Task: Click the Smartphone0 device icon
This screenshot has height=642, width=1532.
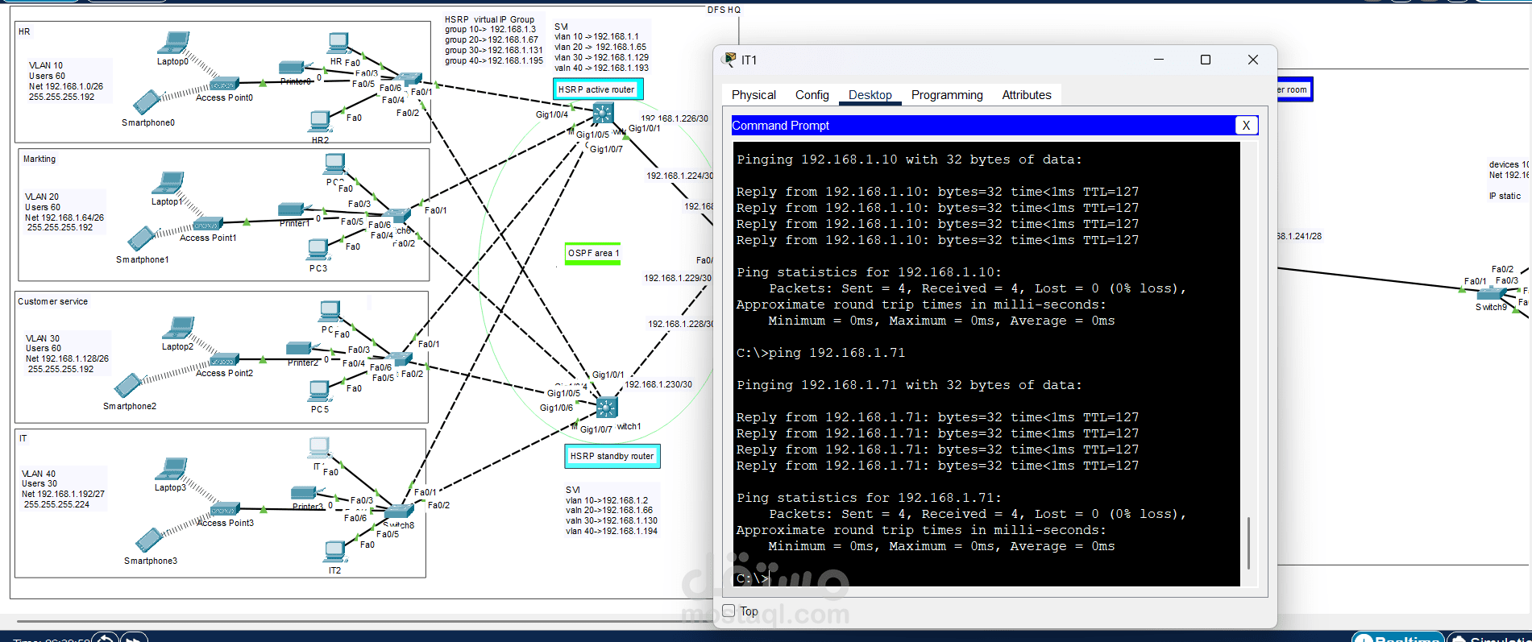Action: tap(146, 101)
